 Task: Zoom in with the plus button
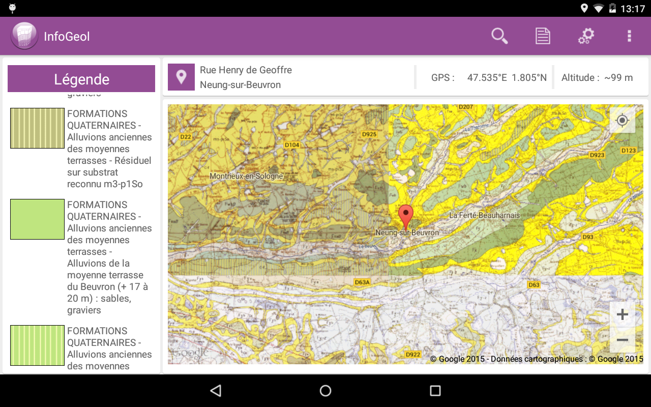click(x=623, y=314)
